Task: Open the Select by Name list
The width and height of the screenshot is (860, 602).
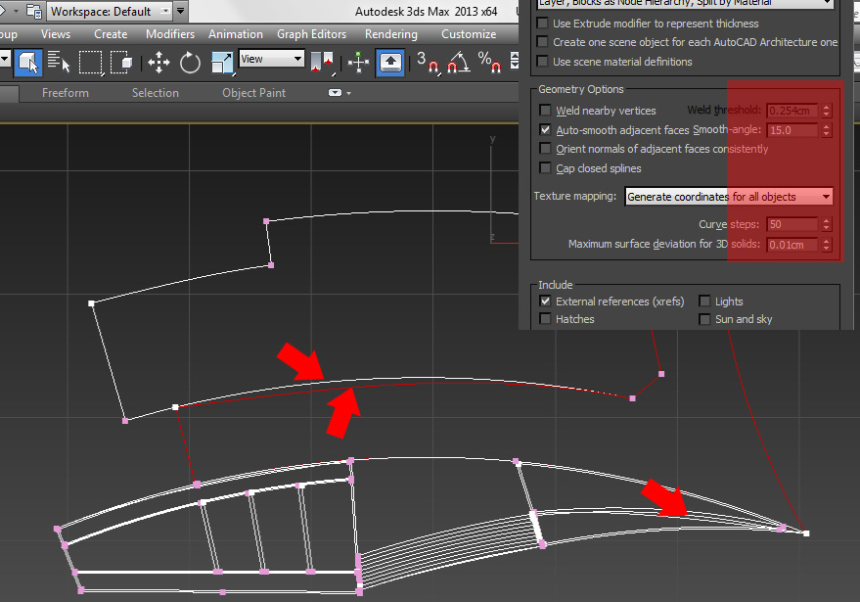Action: point(59,63)
